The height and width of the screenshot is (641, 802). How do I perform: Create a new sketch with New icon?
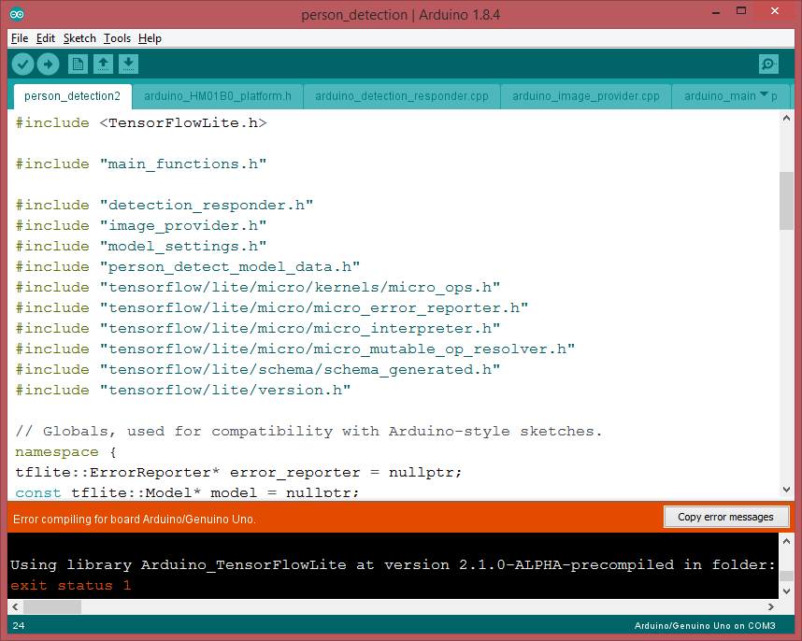[79, 64]
